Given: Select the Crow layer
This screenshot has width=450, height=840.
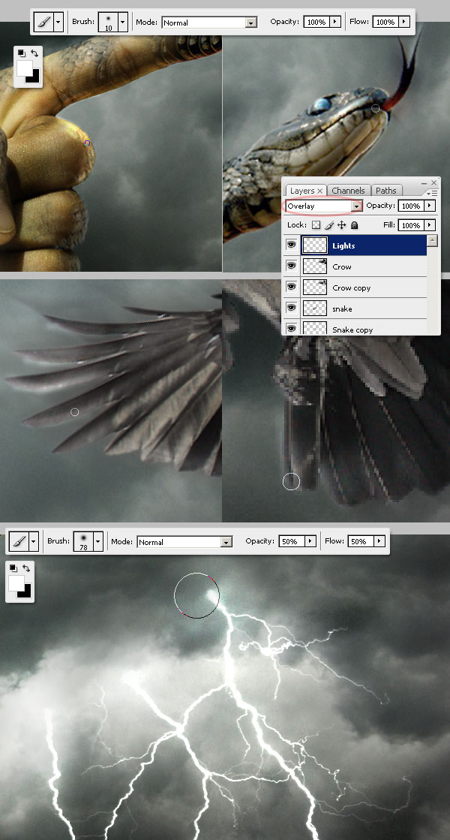Looking at the screenshot, I should coord(364,266).
